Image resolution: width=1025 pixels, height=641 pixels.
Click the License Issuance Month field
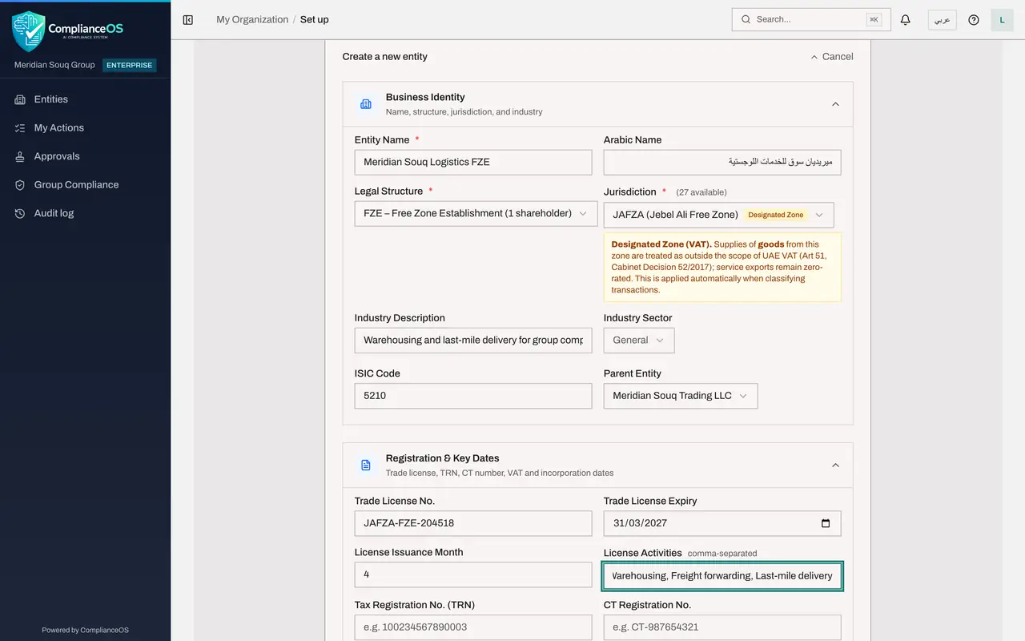point(473,574)
